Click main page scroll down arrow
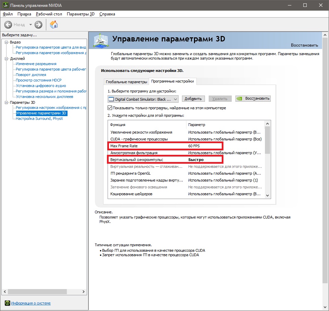Viewport: 329px width, 311px height. coord(325,308)
